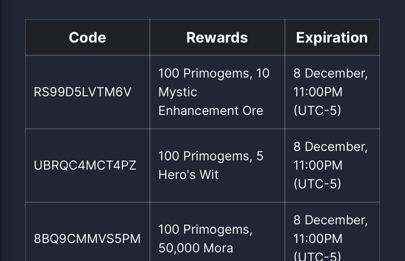Click "11:00PM" time in RS99D5LVTM6V row
This screenshot has height=261, width=405.
(318, 92)
